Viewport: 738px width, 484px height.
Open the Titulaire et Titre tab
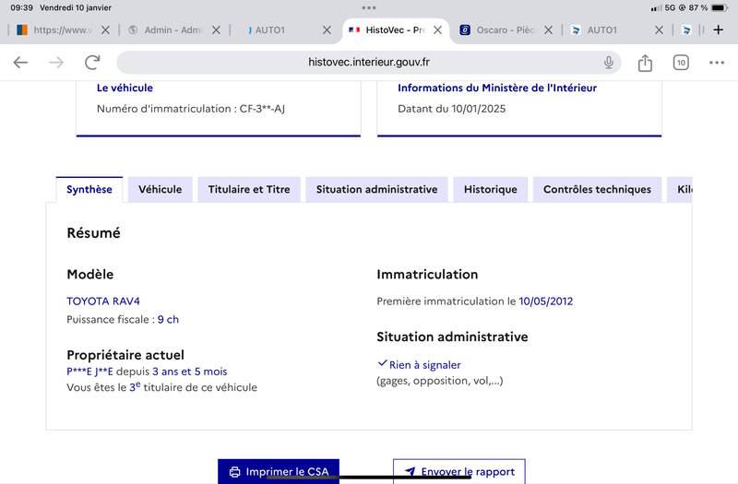pos(249,190)
